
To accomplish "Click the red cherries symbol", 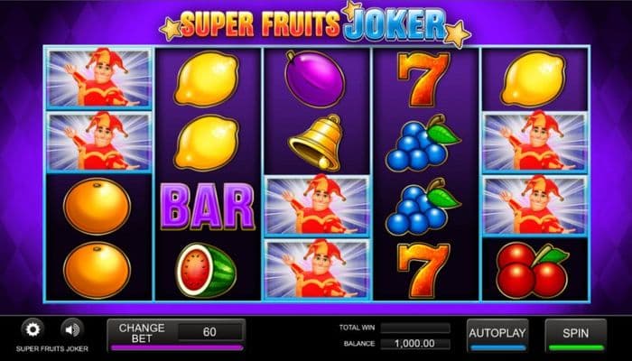I will (533, 270).
